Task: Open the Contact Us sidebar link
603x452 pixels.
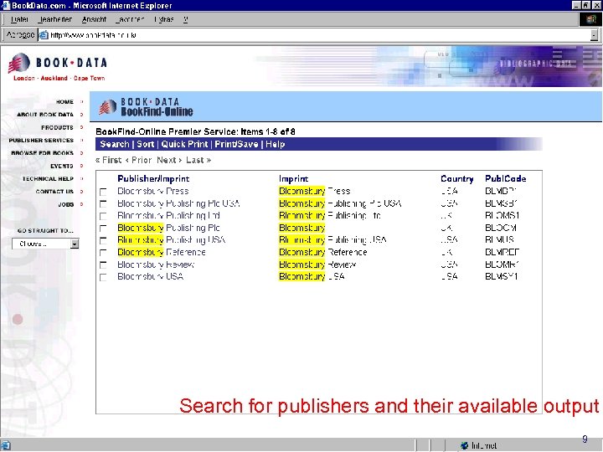Action: click(x=54, y=192)
